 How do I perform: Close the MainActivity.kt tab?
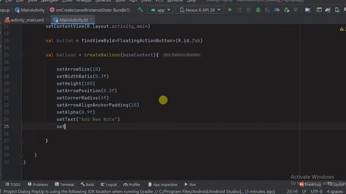[91, 20]
